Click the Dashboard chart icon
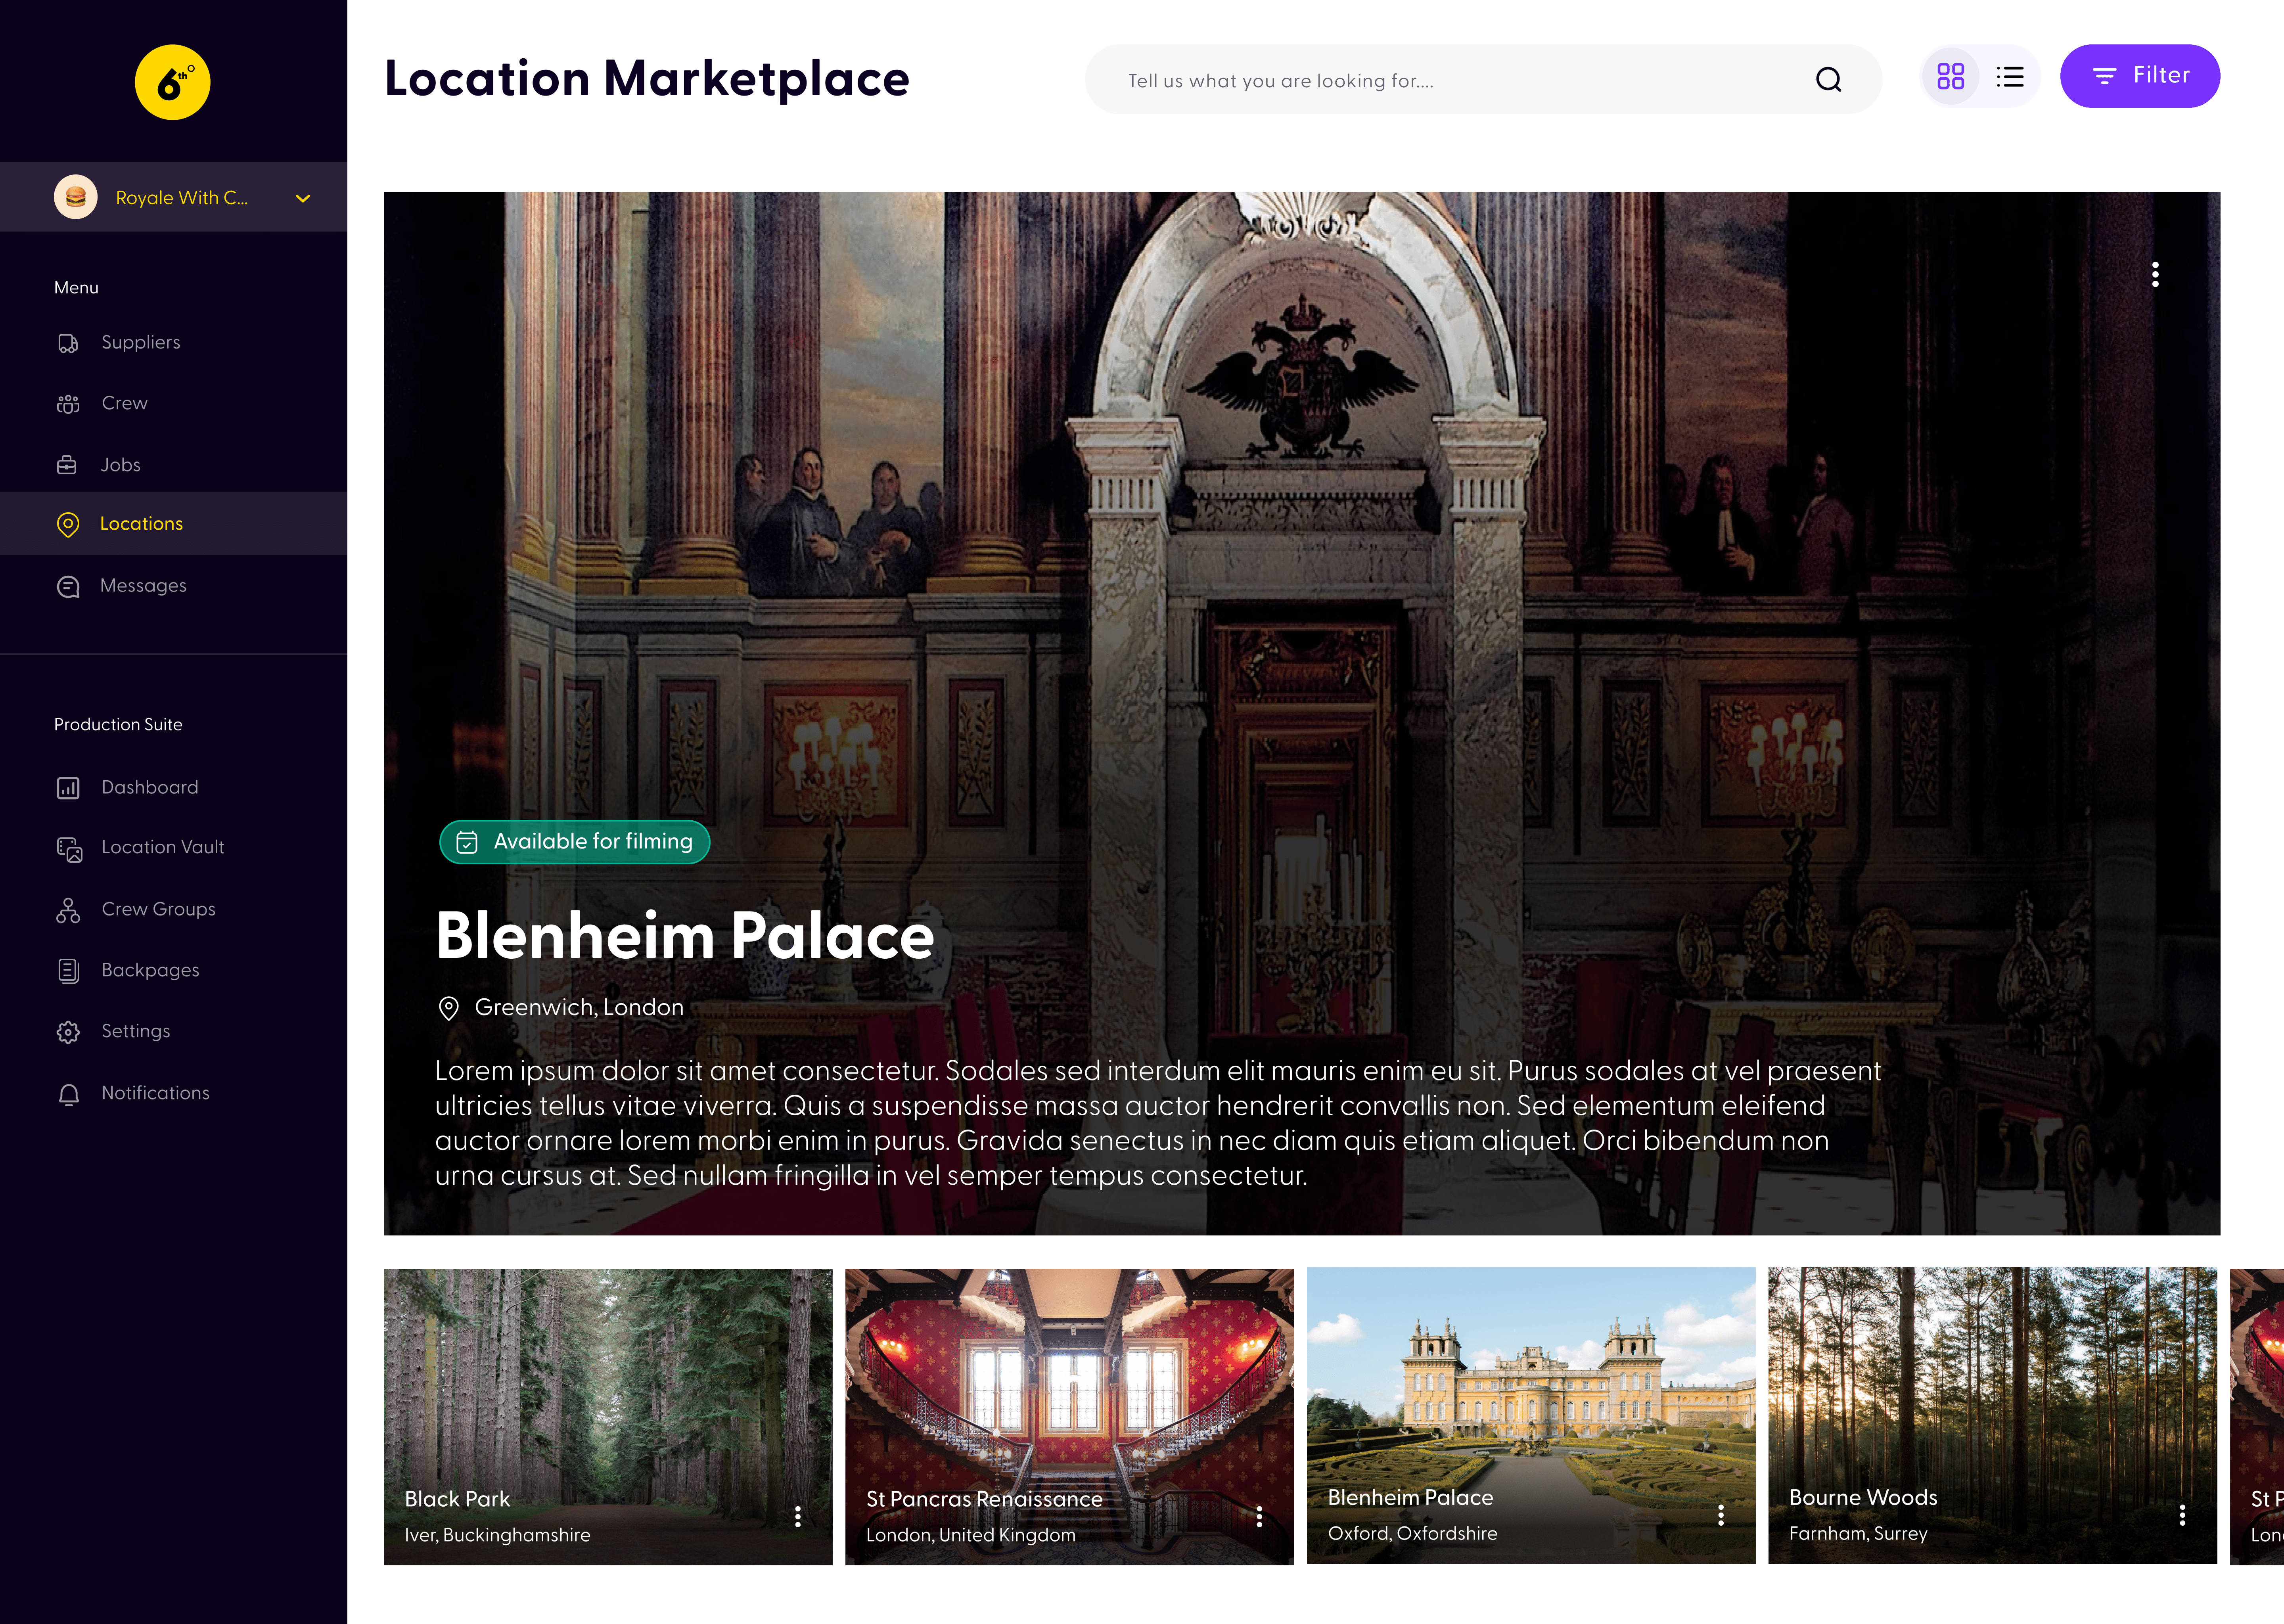Screen dimensions: 2284x1624 (68, 788)
